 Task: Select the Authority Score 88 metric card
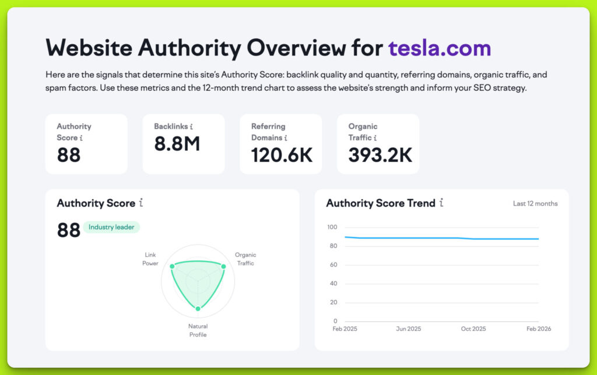[x=86, y=144]
